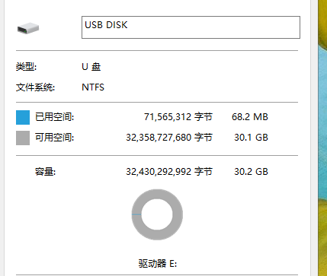Click the 30.1 GB free size
Screen dimensions: 327x276
pos(251,138)
